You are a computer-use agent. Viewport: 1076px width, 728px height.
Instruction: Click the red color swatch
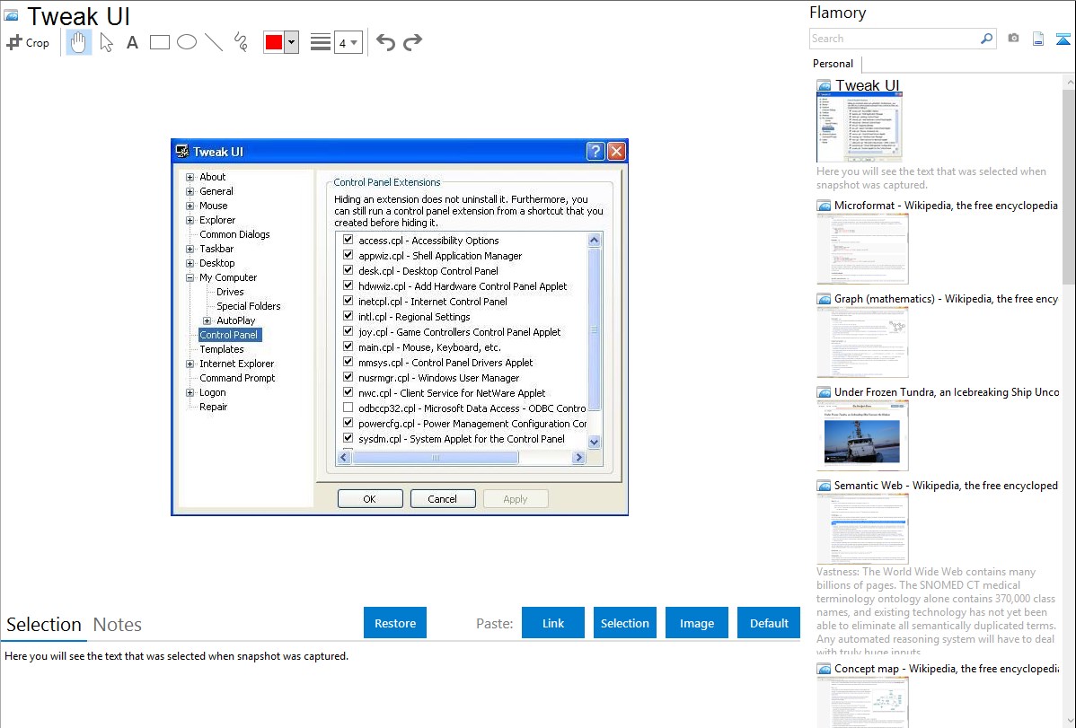coord(274,42)
